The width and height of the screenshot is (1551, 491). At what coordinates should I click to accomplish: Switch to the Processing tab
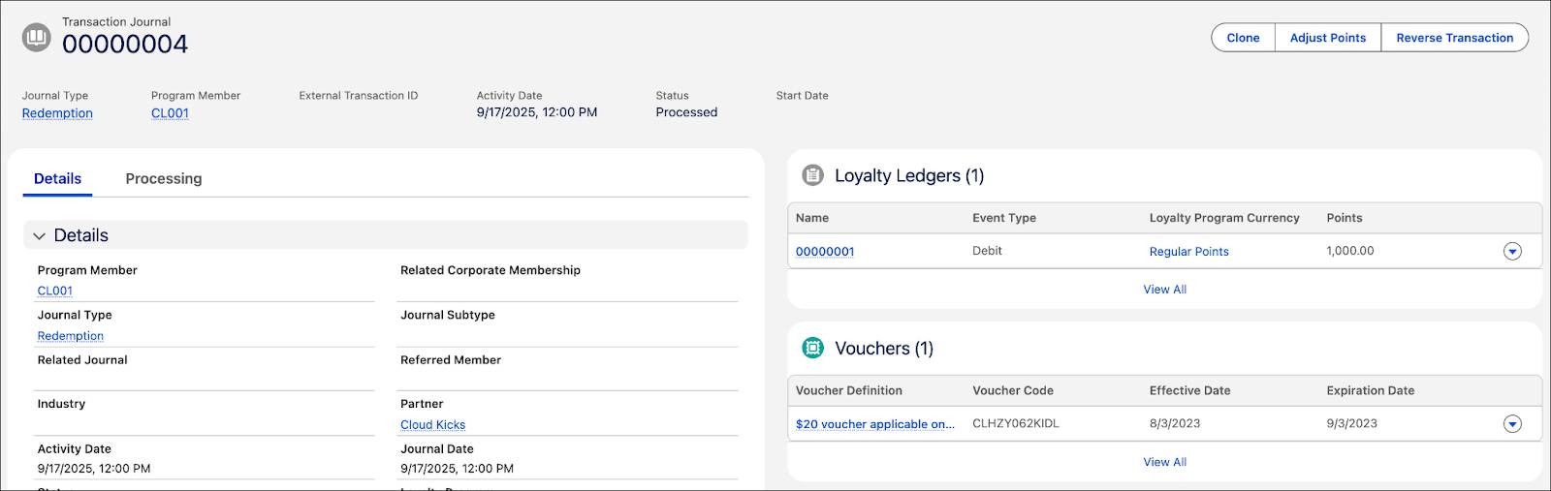click(x=164, y=178)
